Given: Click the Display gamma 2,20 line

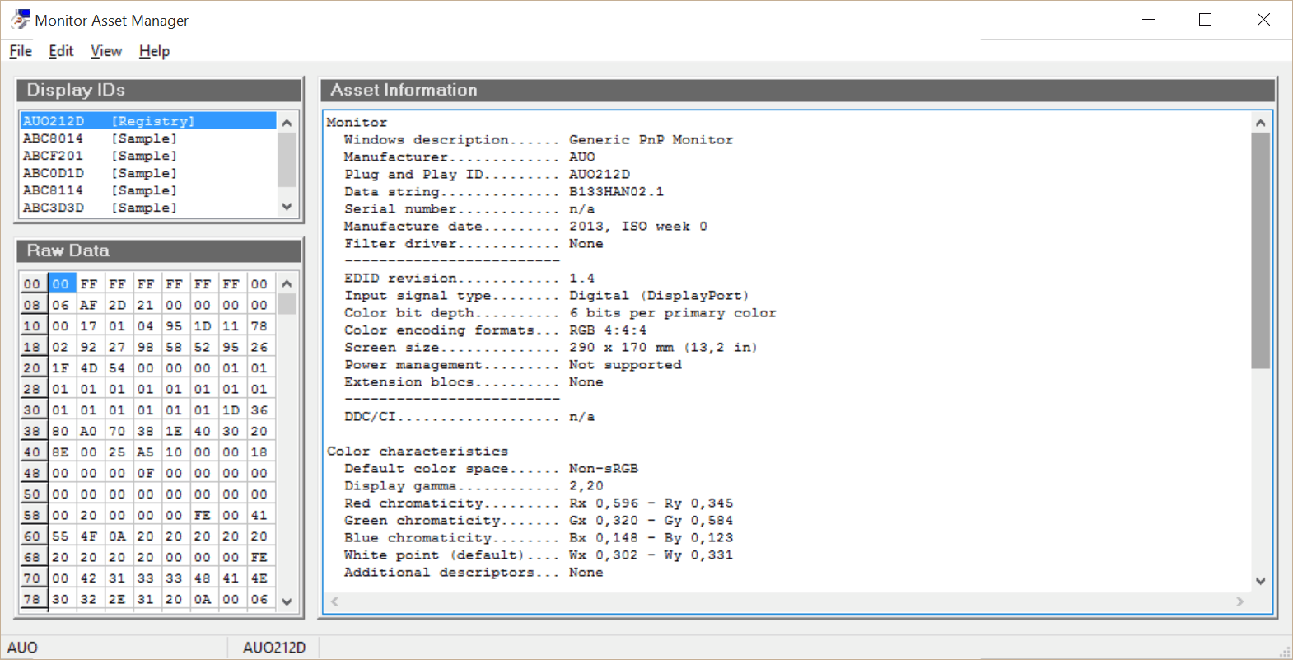Looking at the screenshot, I should [474, 486].
